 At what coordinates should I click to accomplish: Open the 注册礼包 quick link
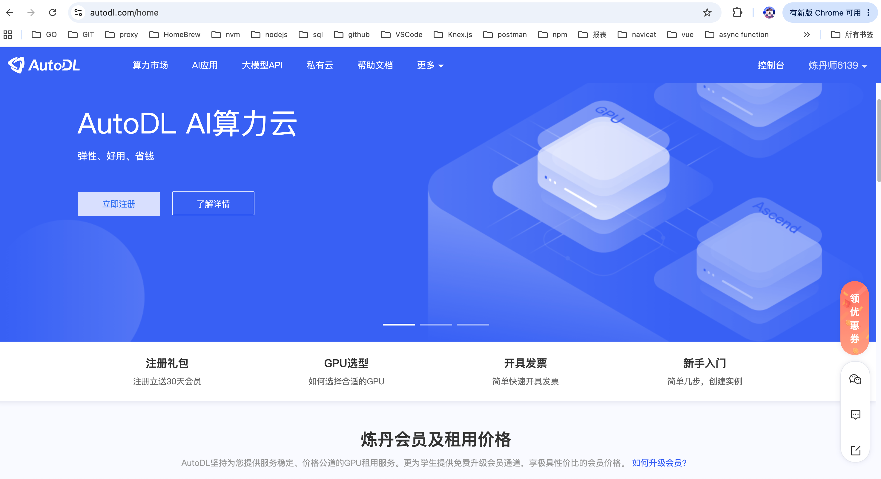[167, 372]
